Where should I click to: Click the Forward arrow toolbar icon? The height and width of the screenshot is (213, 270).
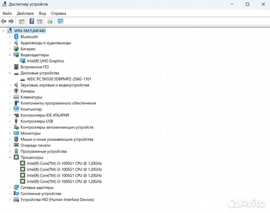[11, 21]
